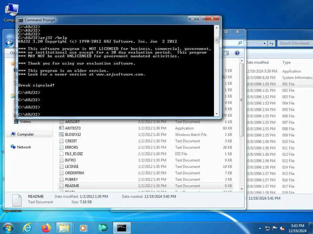Sort by Type column header in Downloads
This screenshot has width=313, height=234.
286,62
